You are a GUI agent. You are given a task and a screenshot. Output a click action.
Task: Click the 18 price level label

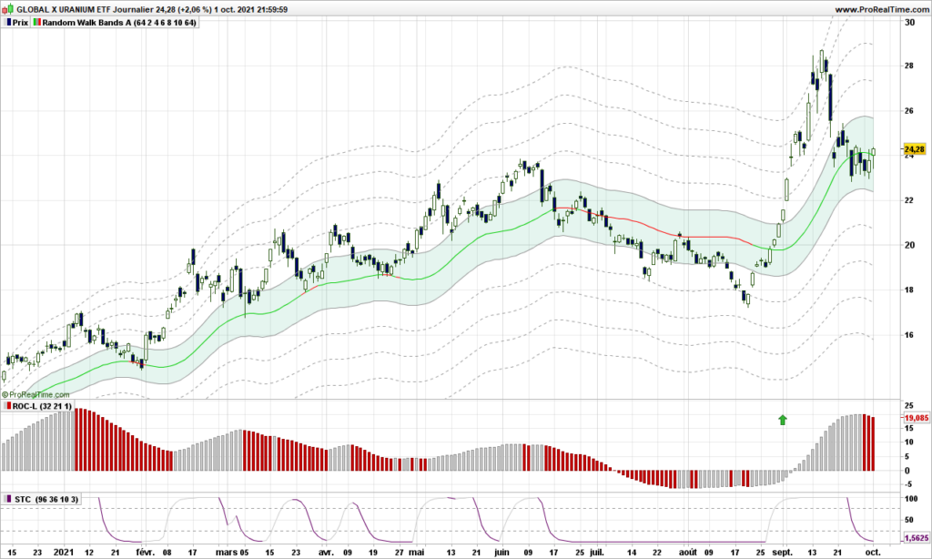coord(909,290)
